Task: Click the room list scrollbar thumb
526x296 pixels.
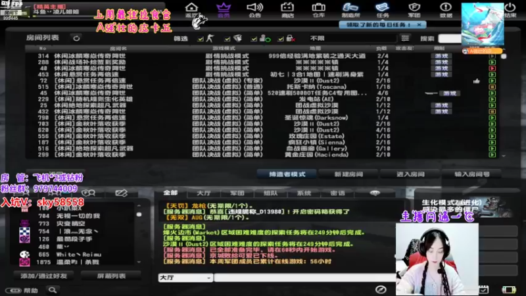Action: [504, 57]
